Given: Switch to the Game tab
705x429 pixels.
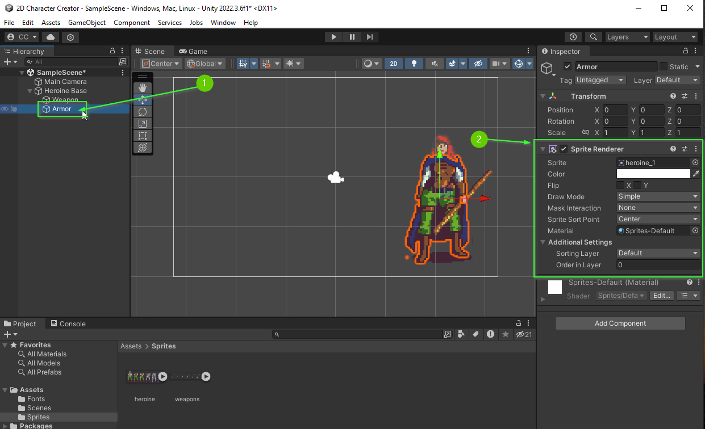Looking at the screenshot, I should point(197,51).
